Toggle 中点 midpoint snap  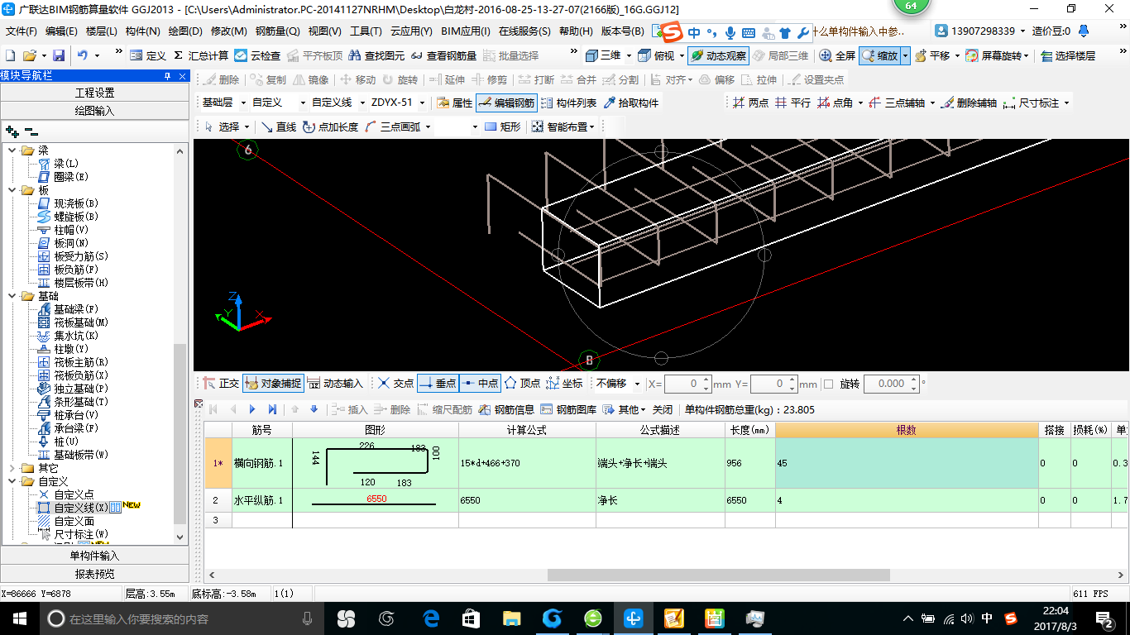tap(480, 384)
